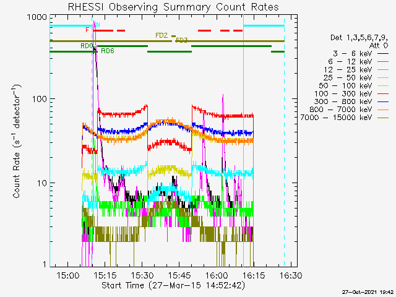This screenshot has height=297, width=396.
Task: Click the orange line swatch for 800 - 7000 keV
Action: click(383, 110)
